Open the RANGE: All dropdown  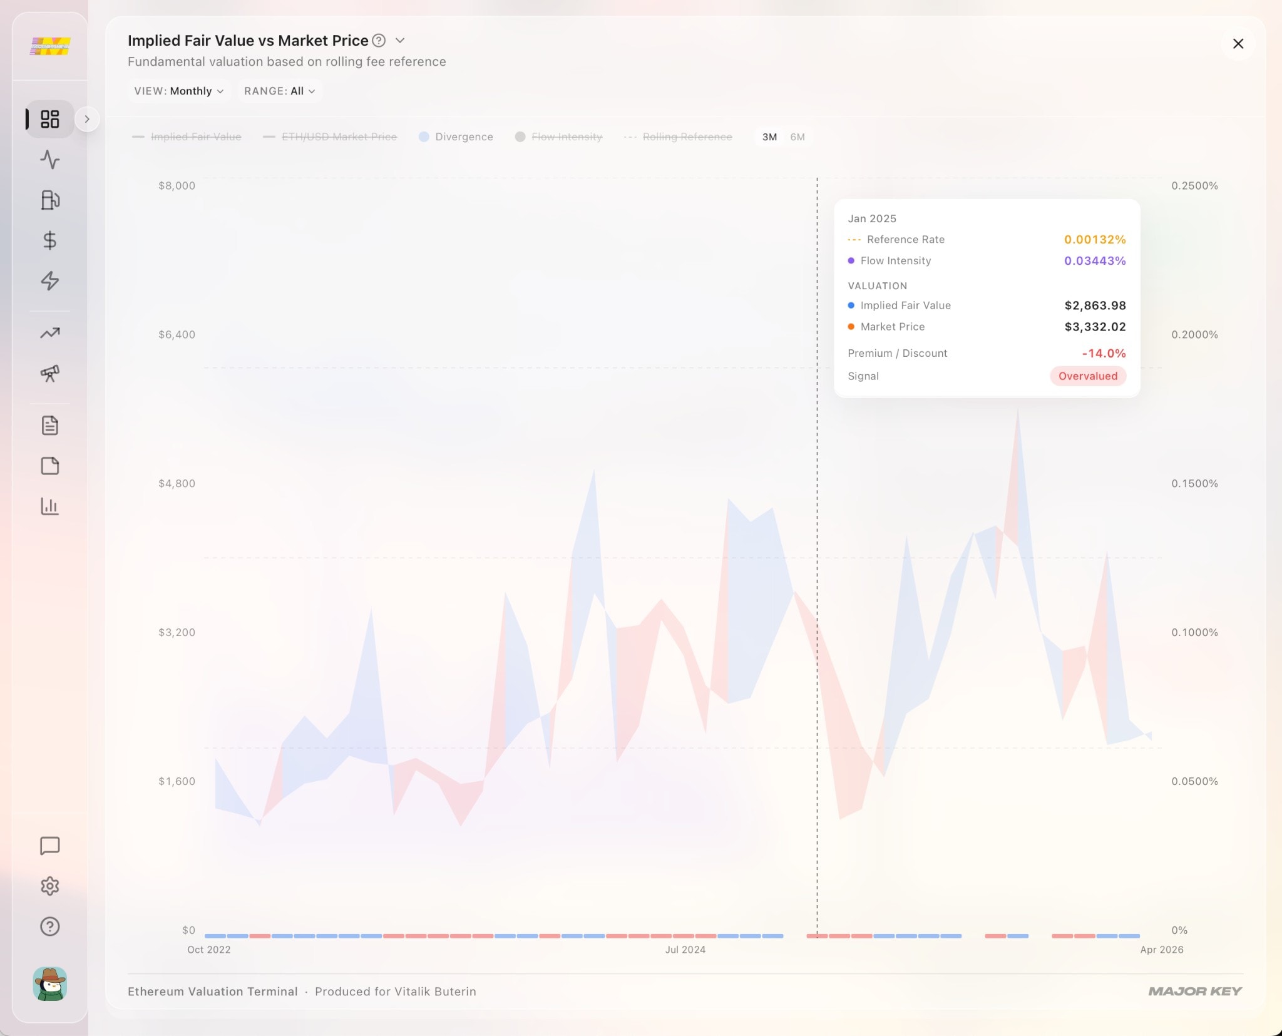(x=279, y=91)
